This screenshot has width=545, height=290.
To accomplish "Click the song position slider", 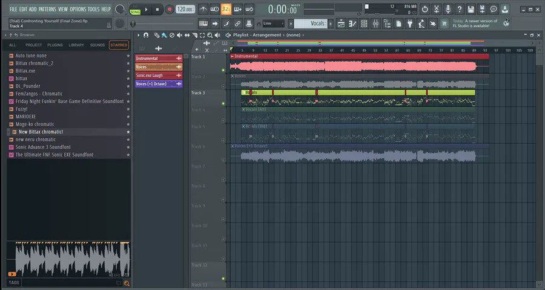I will click(162, 24).
